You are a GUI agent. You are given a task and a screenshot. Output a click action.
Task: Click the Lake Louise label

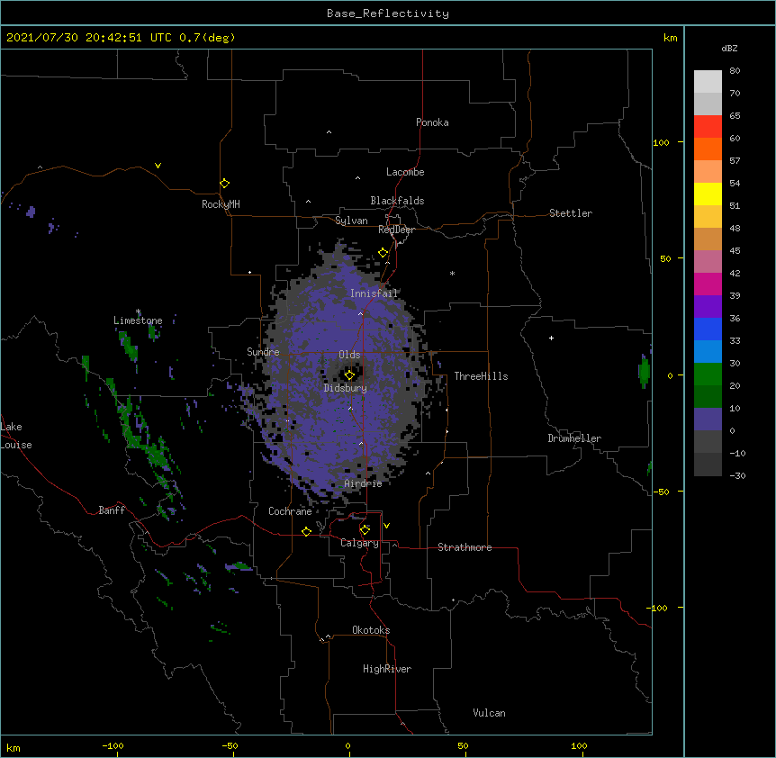click(x=16, y=436)
